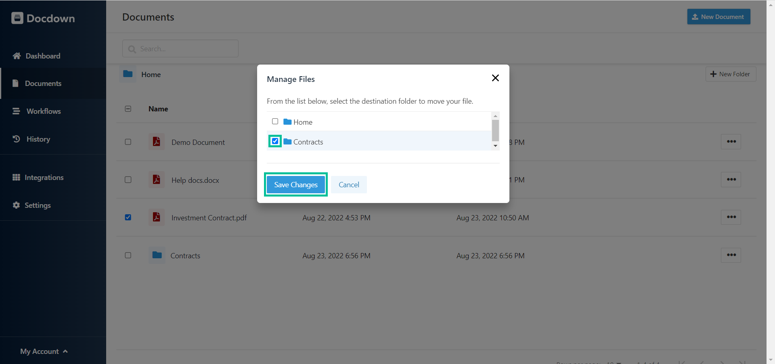
Task: Click the Integrations grid icon
Action: click(17, 177)
